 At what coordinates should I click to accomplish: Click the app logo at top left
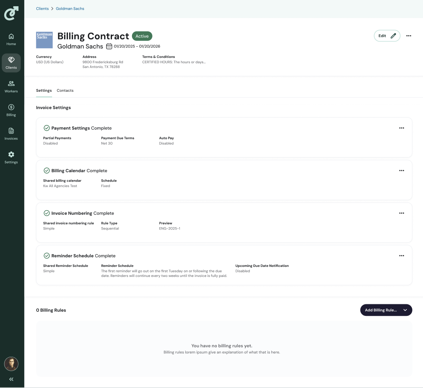pos(11,13)
